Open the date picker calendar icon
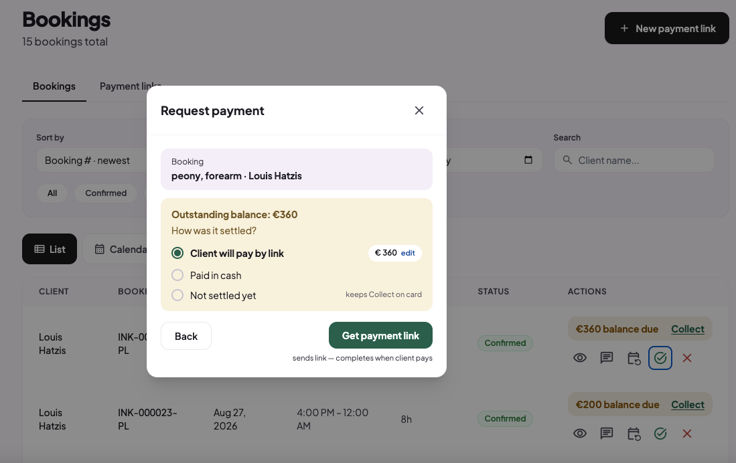This screenshot has width=736, height=463. tap(528, 160)
